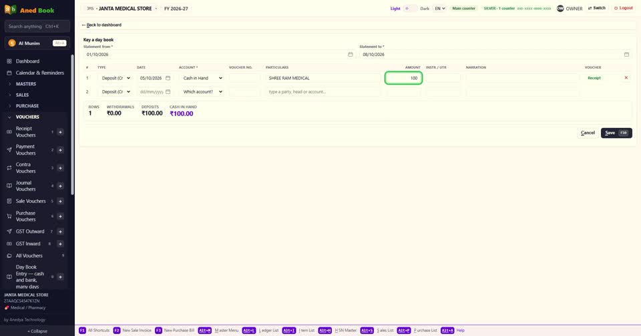Add a new Day Book Entry with plus
This screenshot has height=336, width=641.
(60, 277)
